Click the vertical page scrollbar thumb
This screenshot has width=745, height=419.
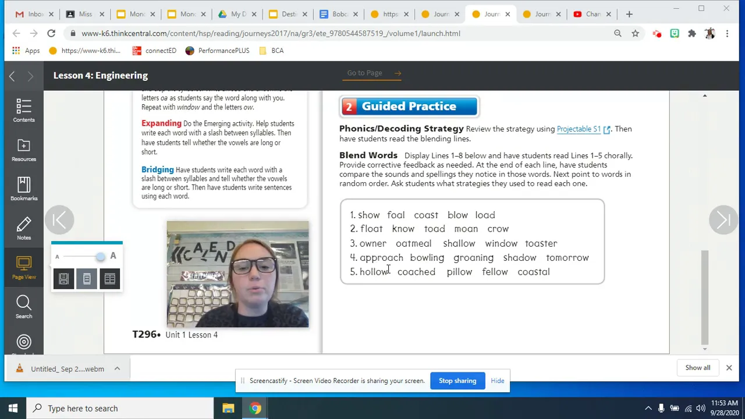(705, 297)
